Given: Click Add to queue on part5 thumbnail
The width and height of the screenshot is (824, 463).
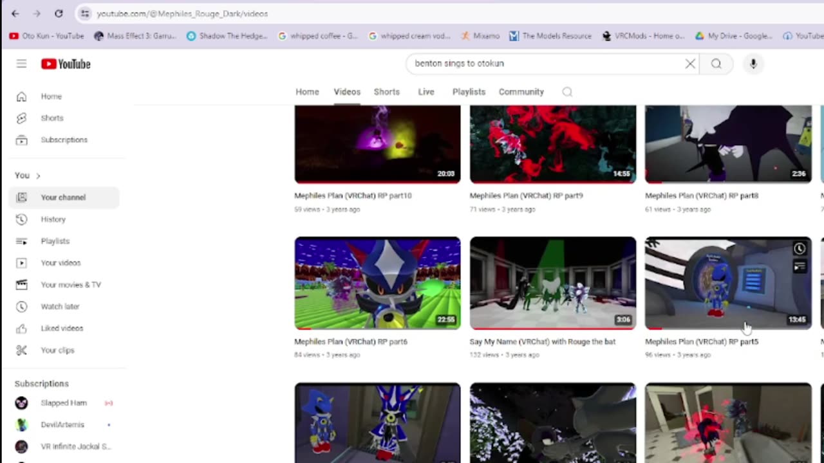Looking at the screenshot, I should point(800,266).
